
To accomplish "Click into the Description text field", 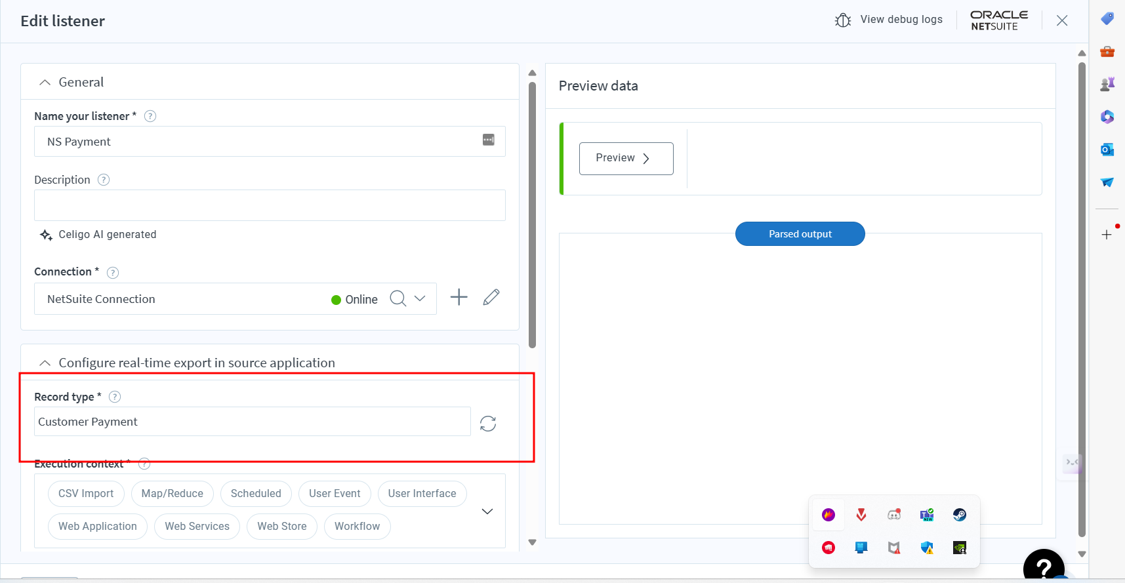I will point(270,205).
